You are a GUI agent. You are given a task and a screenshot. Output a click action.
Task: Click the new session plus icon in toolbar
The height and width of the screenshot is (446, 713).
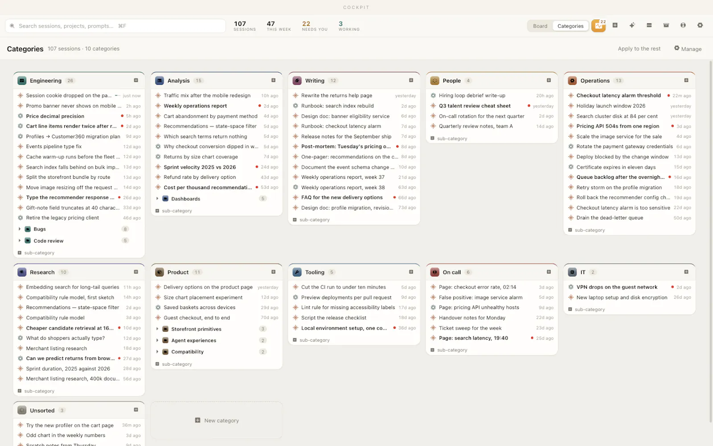click(615, 25)
